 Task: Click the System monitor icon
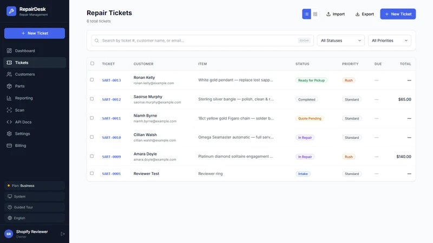pyautogui.click(x=10, y=197)
